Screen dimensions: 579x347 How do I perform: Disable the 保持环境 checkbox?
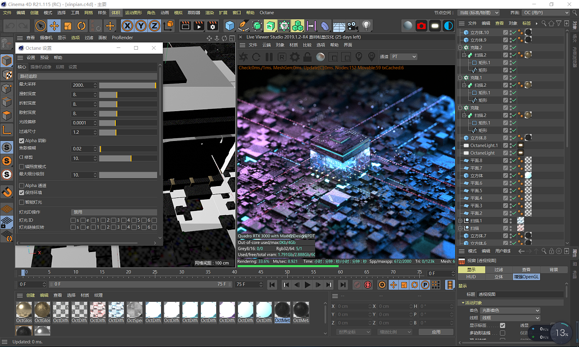click(x=22, y=192)
